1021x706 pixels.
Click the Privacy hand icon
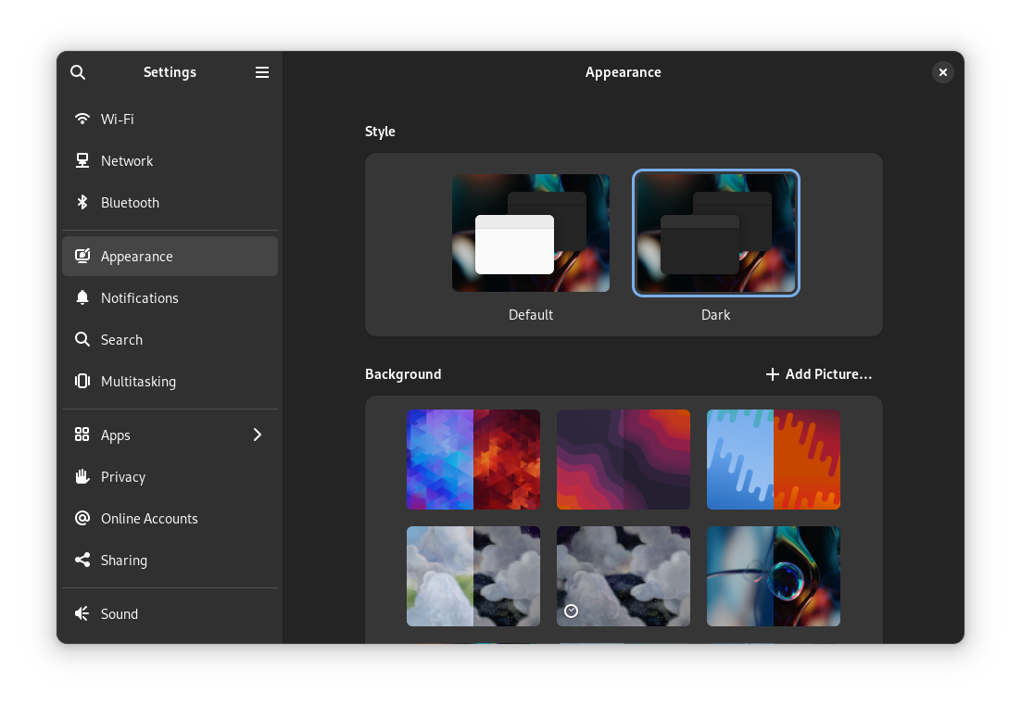[82, 476]
